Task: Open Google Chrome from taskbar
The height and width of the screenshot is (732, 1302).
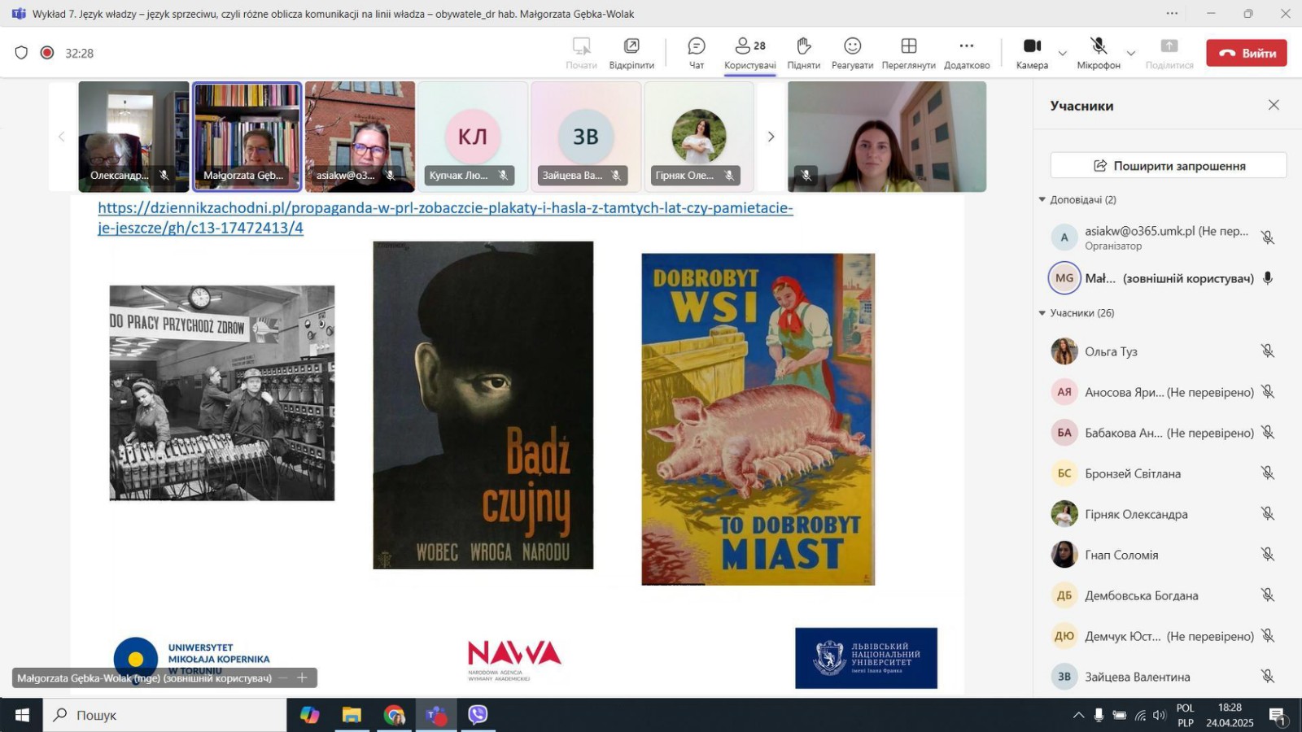Action: coord(394,715)
